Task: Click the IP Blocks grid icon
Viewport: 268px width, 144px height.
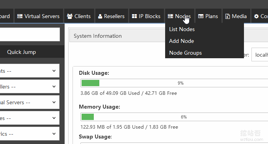Action: pyautogui.click(x=134, y=17)
